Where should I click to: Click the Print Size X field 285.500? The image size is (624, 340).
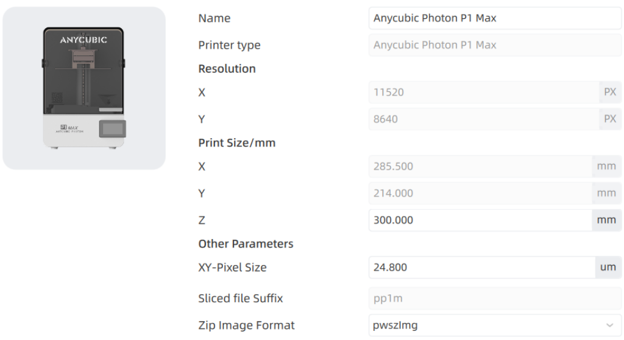coord(480,166)
